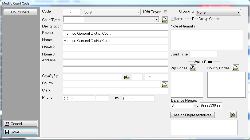Select the Court Time input box
The height and width of the screenshot is (140, 250).
coord(203,54)
